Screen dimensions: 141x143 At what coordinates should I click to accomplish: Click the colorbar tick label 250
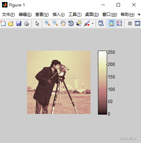111,52
